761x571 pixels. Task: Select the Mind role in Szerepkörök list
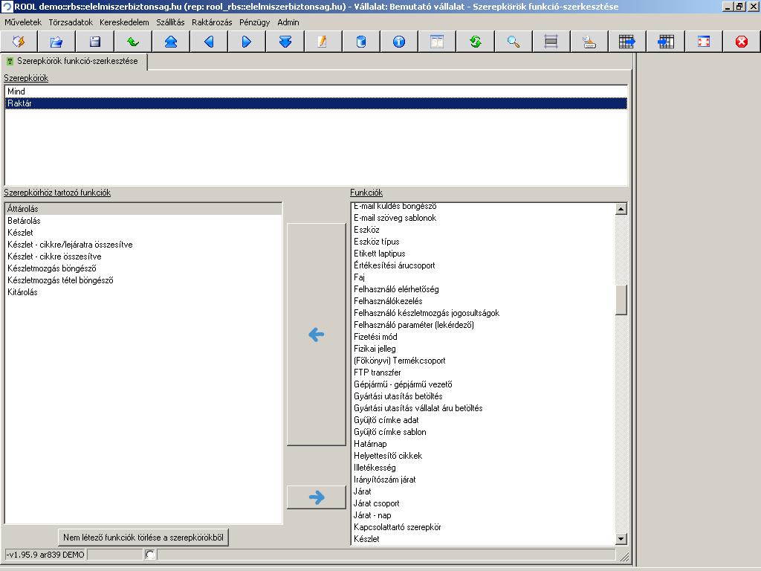316,91
